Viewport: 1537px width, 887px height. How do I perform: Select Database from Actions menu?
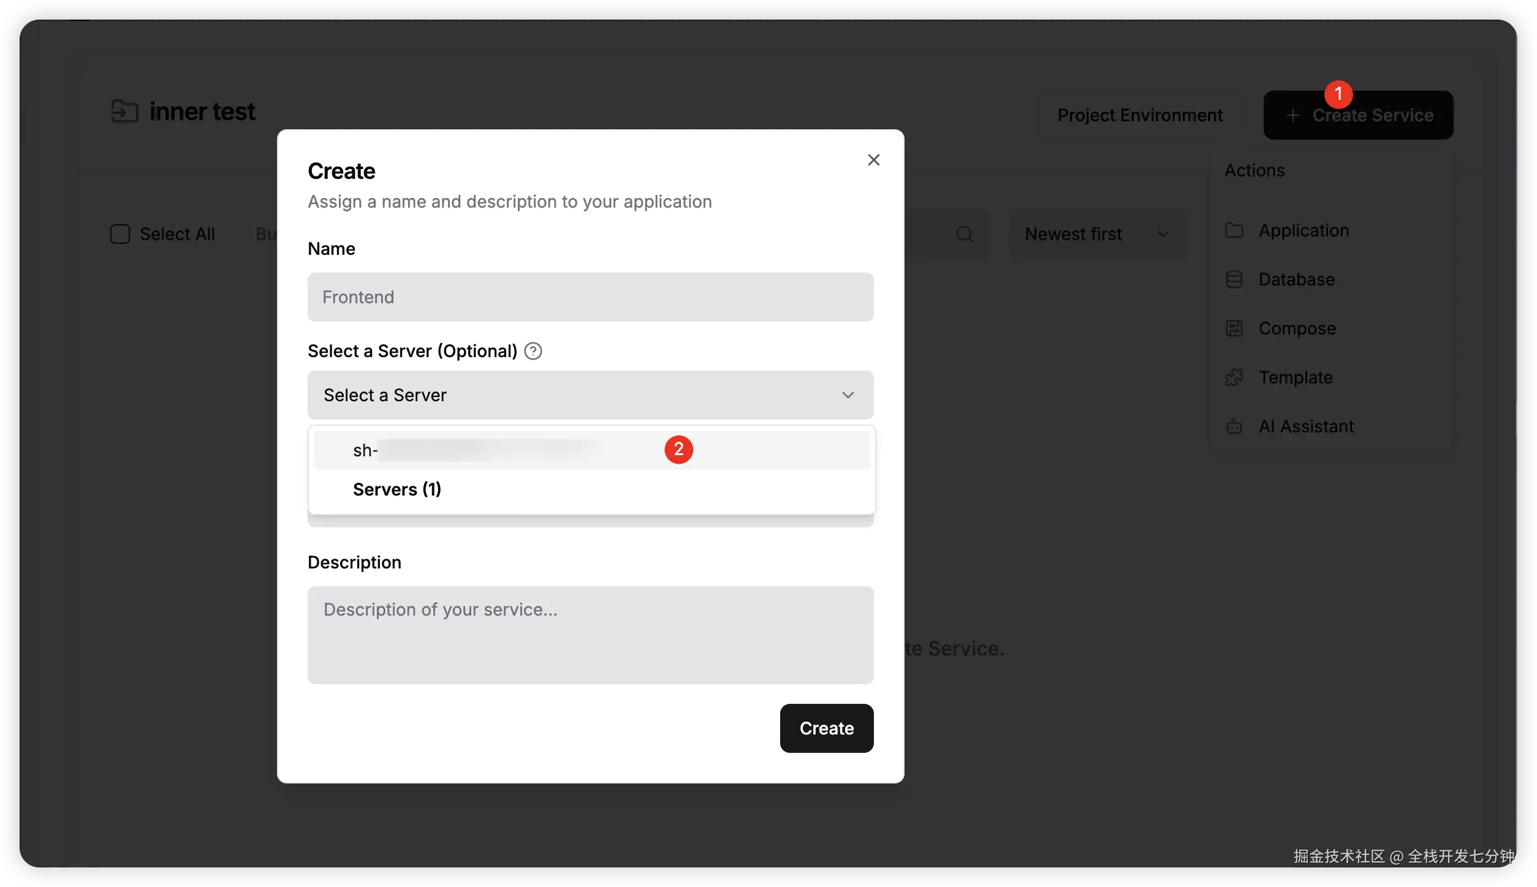pyautogui.click(x=1296, y=279)
